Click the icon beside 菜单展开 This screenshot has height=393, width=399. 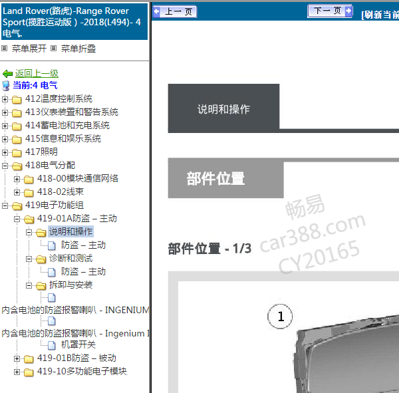click(x=5, y=48)
